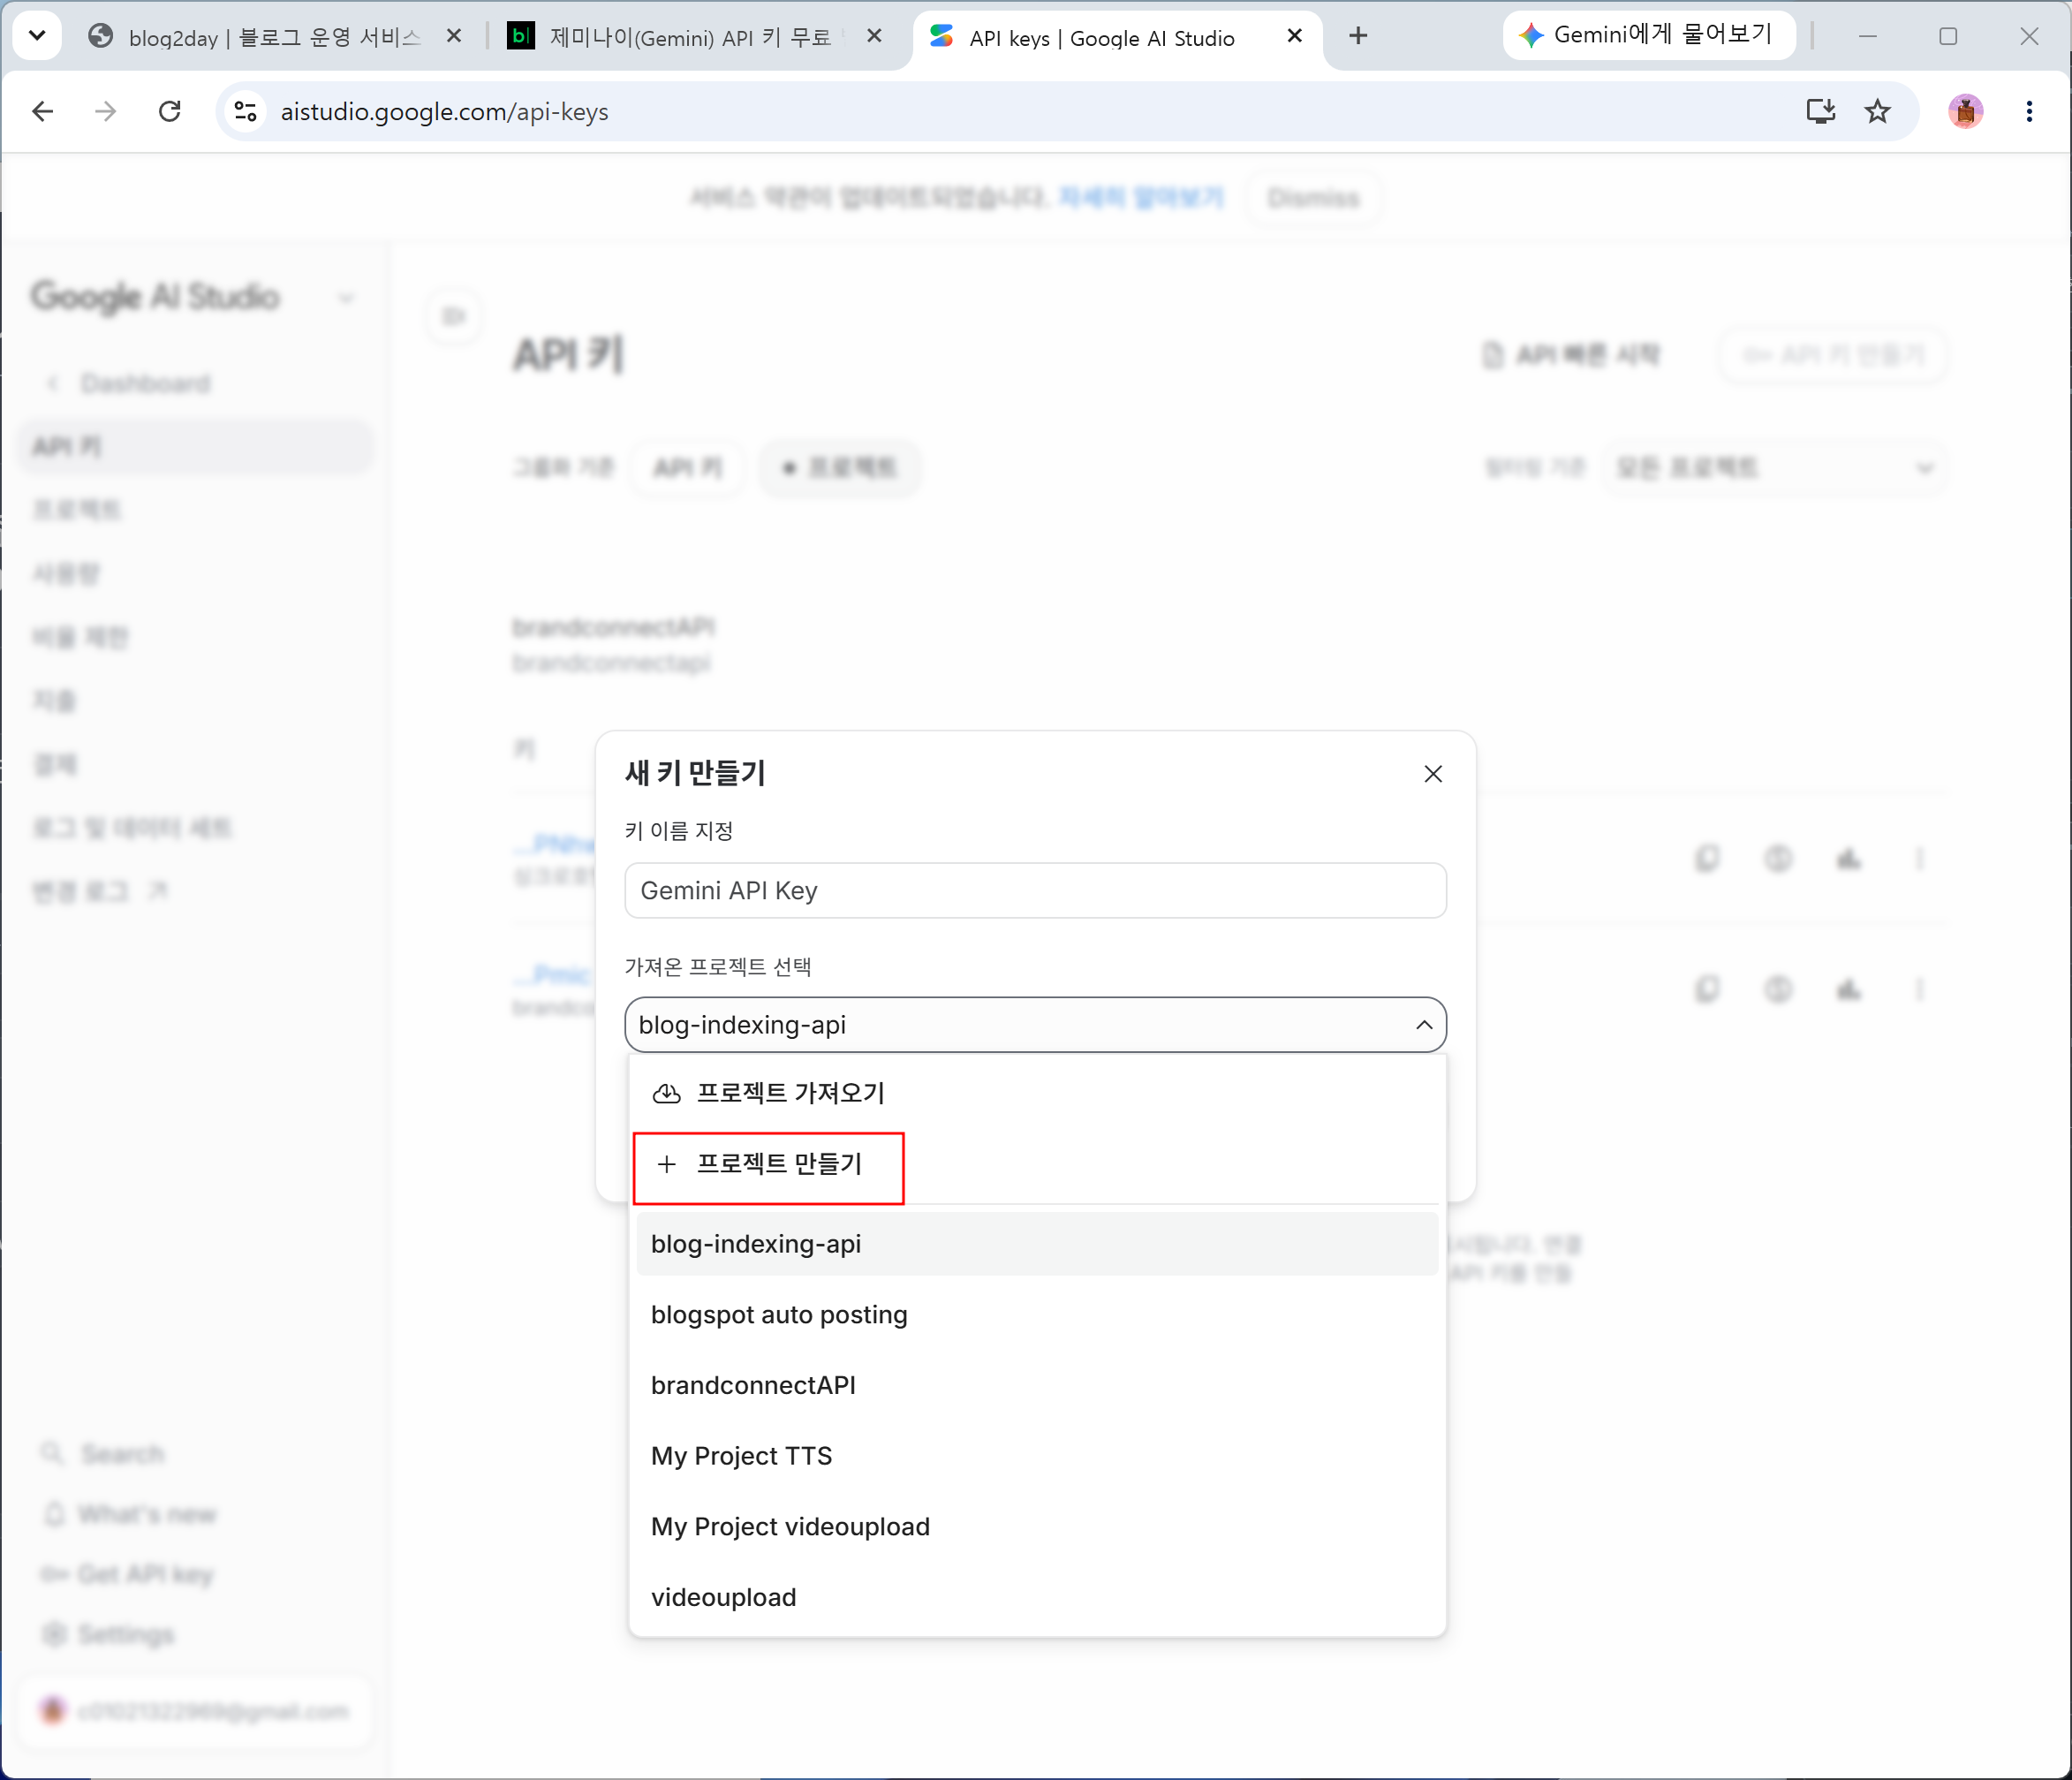Pick My Project videoupload project
The image size is (2072, 1780).
click(1037, 1526)
